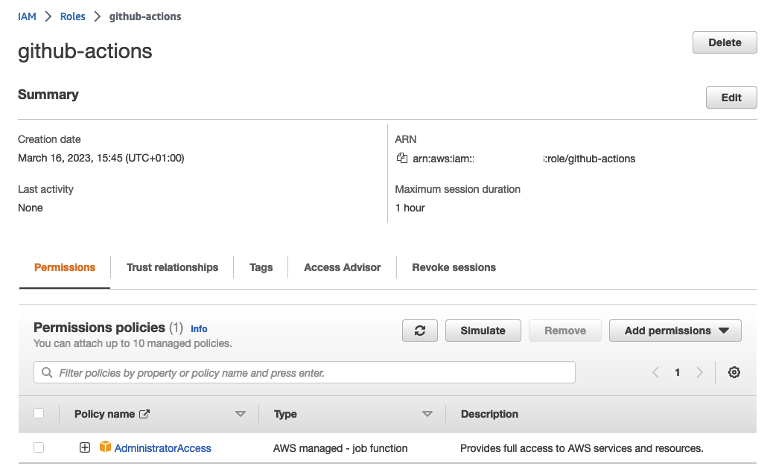The width and height of the screenshot is (773, 472).
Task: Click the orange AdministratorAccess policy icon
Action: click(x=105, y=447)
